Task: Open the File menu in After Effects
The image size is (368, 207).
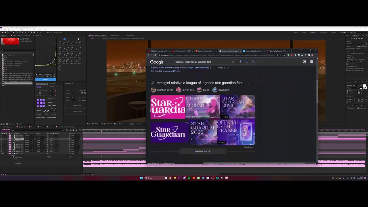Action: pyautogui.click(x=1, y=30)
